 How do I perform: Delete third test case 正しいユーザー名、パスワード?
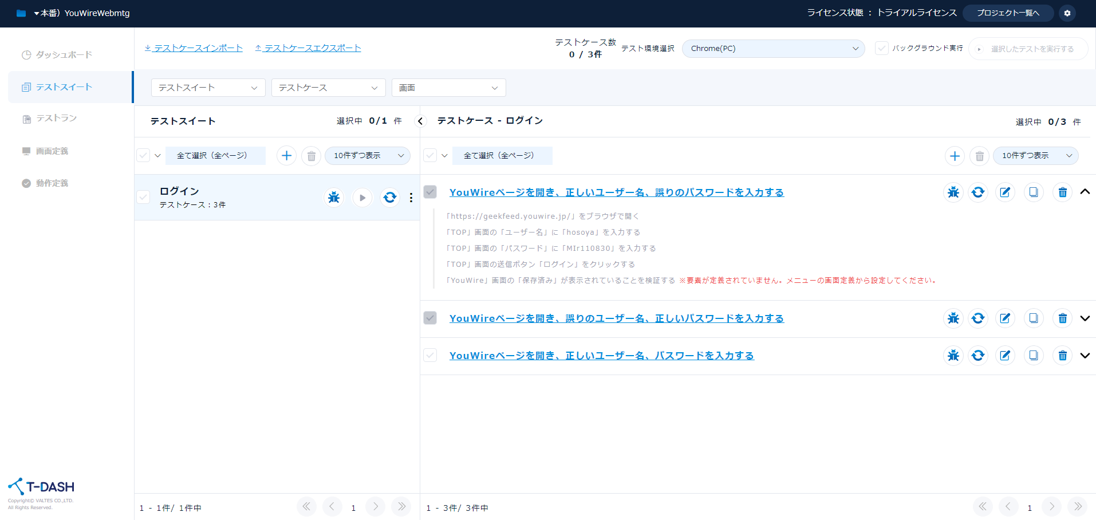1062,356
